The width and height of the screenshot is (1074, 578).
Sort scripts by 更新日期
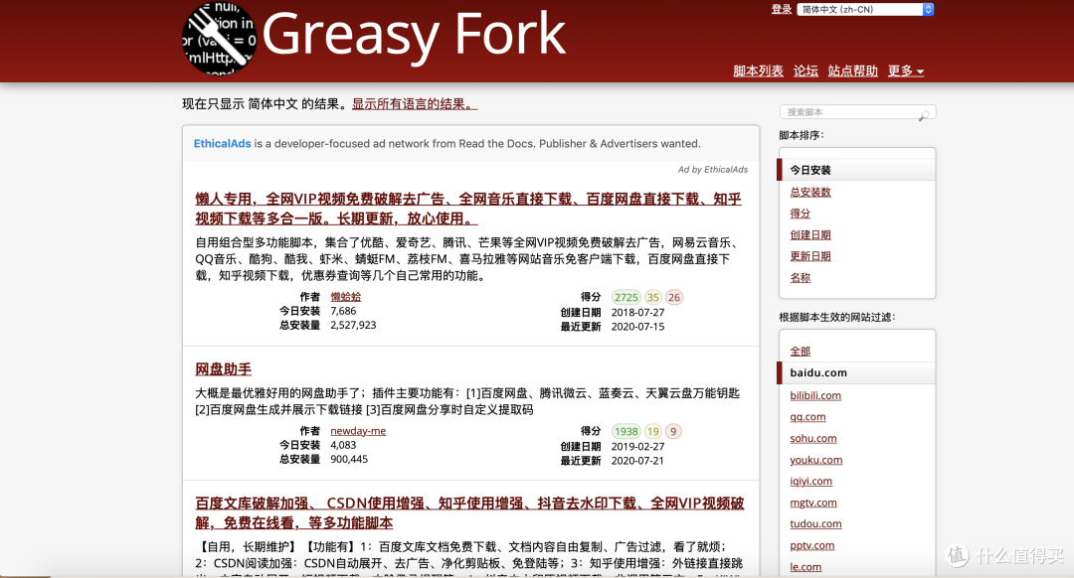pos(810,256)
